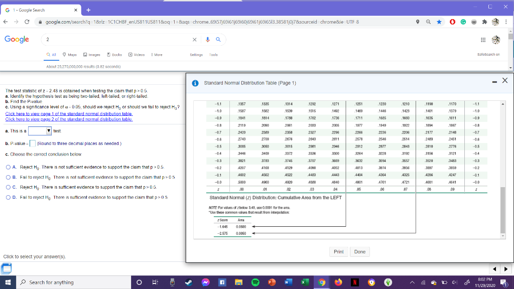Reload the page with refresh icon
This screenshot has height=289, width=514.
click(27, 22)
